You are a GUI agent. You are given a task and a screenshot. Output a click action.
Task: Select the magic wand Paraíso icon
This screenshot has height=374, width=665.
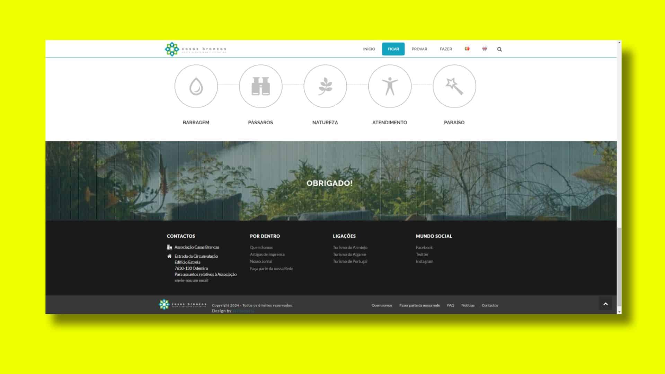point(454,86)
